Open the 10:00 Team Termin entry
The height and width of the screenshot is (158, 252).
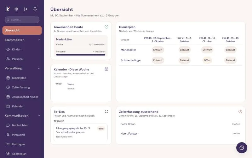pos(81,86)
